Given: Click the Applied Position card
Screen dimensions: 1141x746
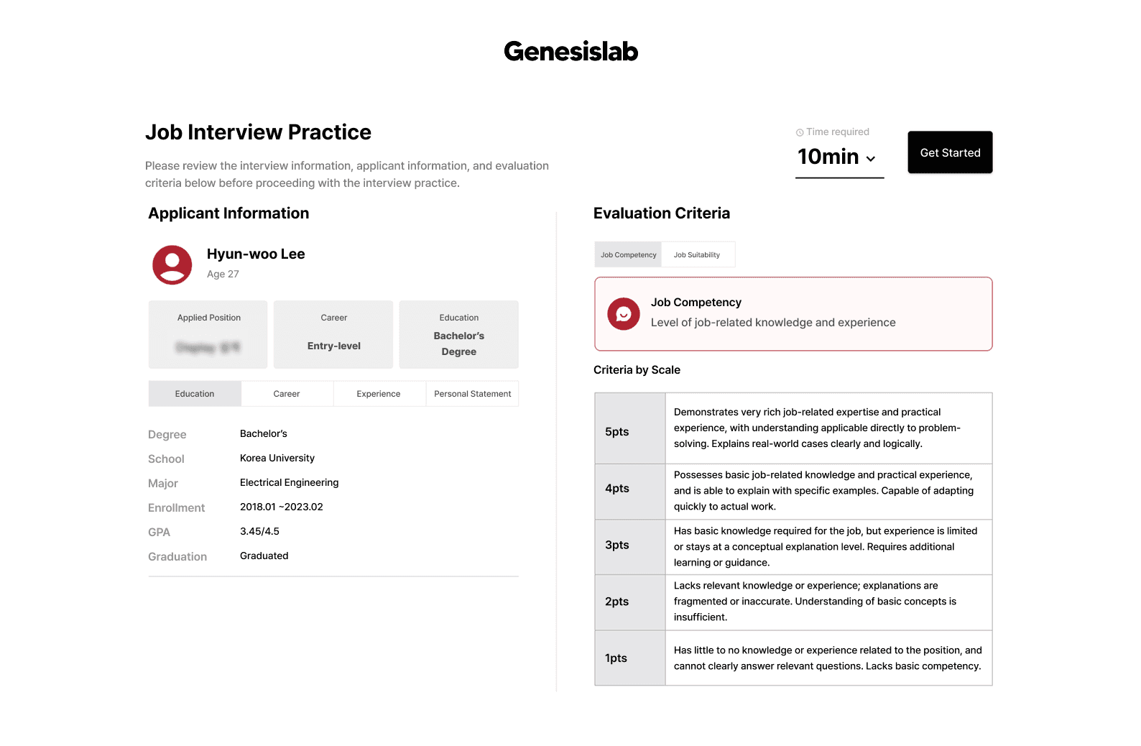Looking at the screenshot, I should 208,335.
